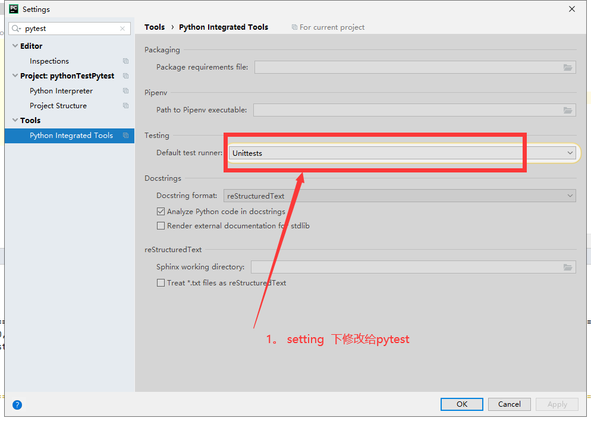Collapse the Editor tree section
The height and width of the screenshot is (421, 591).
pyautogui.click(x=15, y=46)
